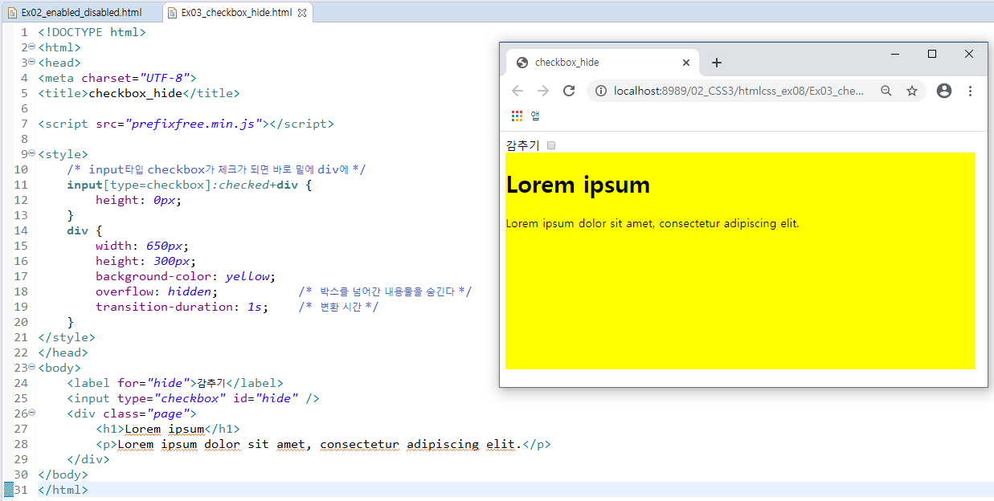Viewport: 994px width, 501px height.
Task: Click the 'overflow: hidden' declaration
Action: tap(157, 291)
